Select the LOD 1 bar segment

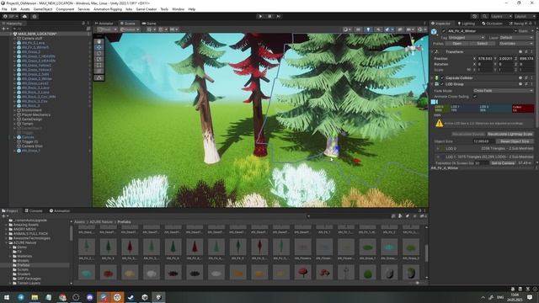(464, 109)
